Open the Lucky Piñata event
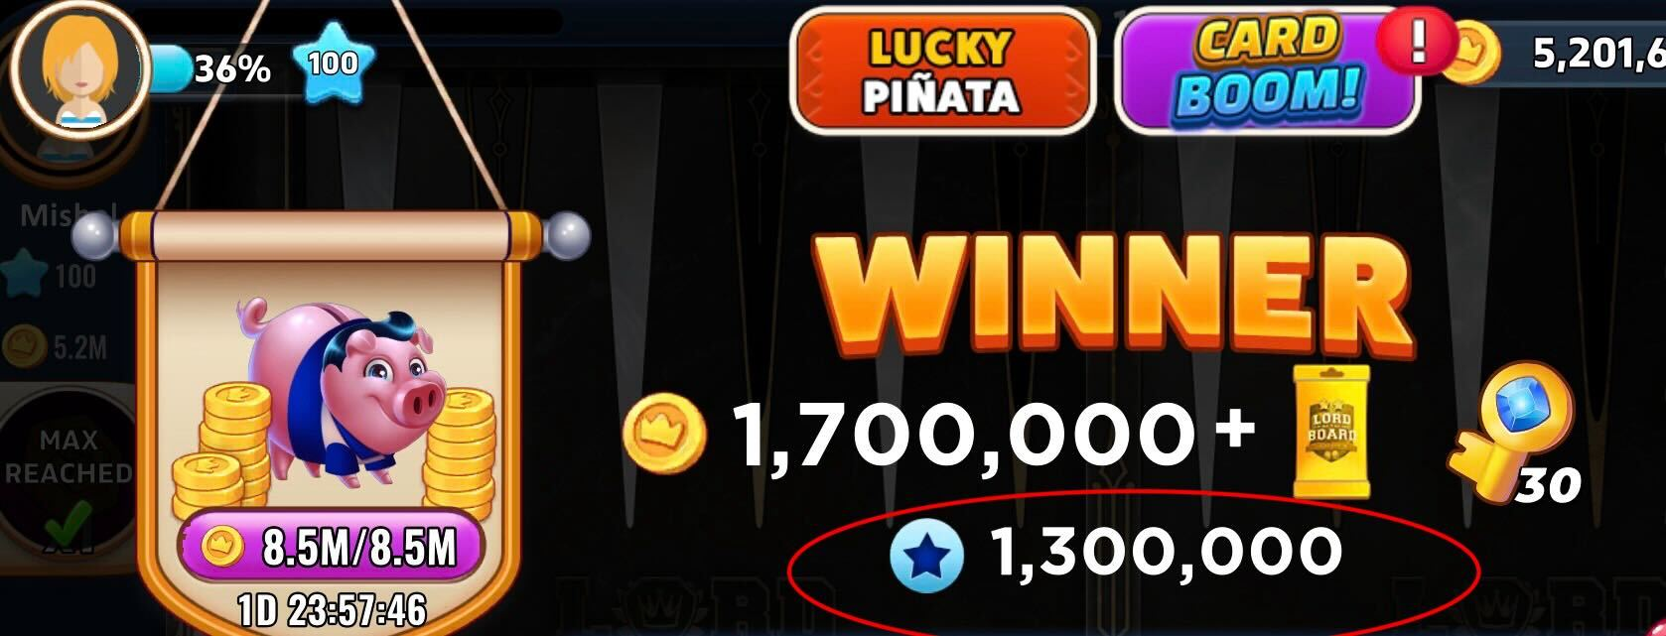The height and width of the screenshot is (636, 1666). click(942, 71)
